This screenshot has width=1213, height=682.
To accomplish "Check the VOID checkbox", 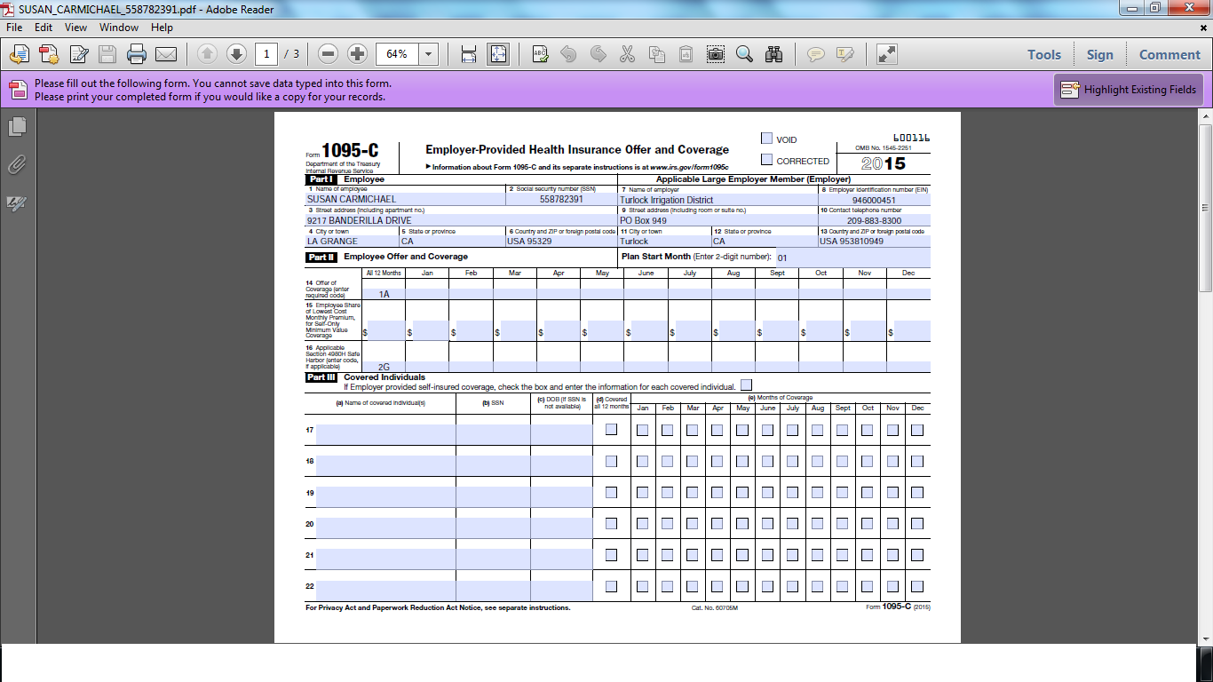I will [766, 139].
